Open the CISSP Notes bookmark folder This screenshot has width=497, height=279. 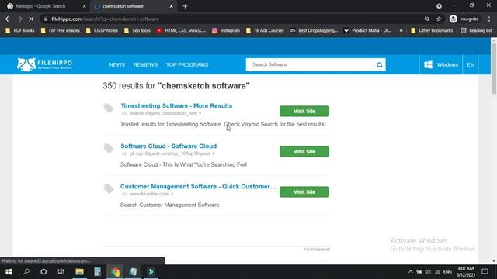coord(102,30)
